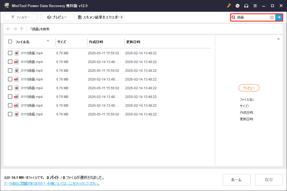Viewport: 287px width, 191px height.
Task: Run search with the blue arrow button
Action: coord(279,17)
